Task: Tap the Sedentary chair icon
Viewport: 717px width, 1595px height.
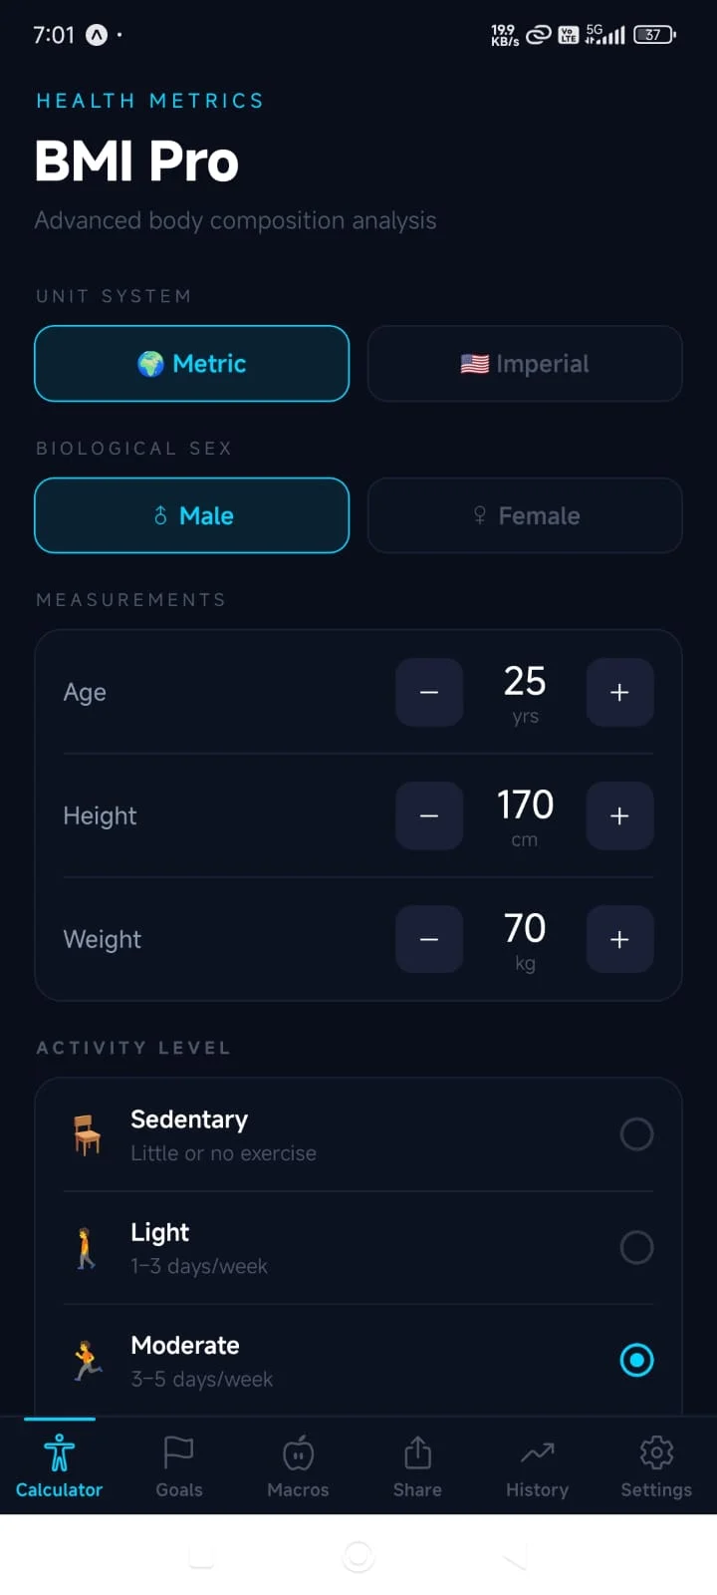Action: [x=88, y=1134]
